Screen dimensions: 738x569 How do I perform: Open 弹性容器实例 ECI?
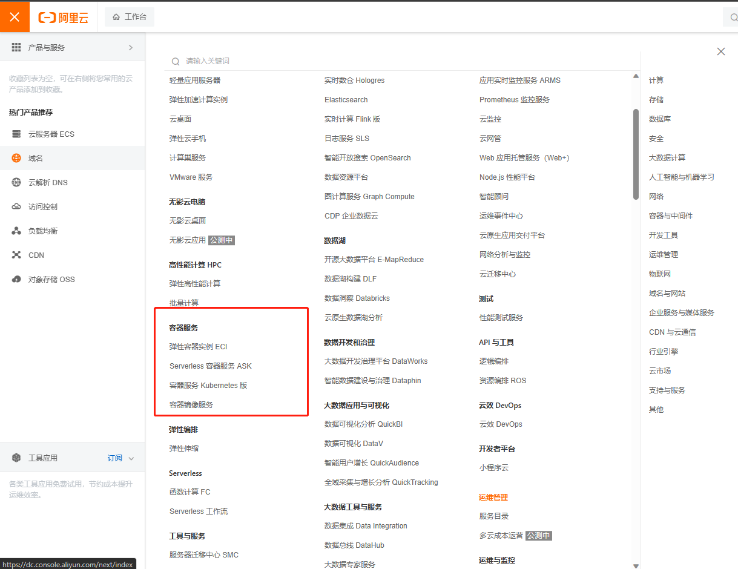199,346
